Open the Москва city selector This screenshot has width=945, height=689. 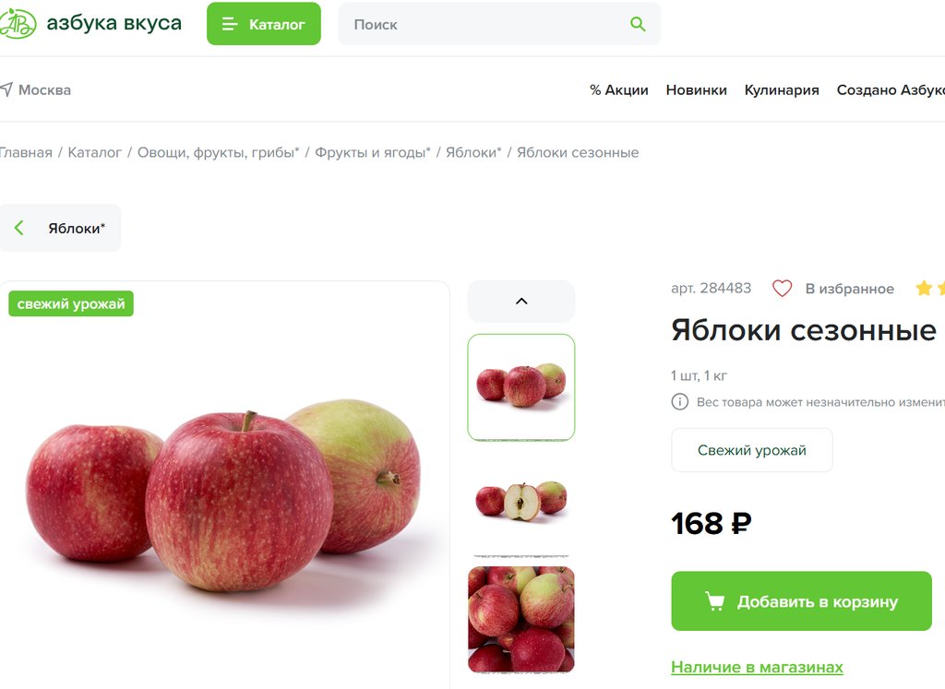coord(36,89)
